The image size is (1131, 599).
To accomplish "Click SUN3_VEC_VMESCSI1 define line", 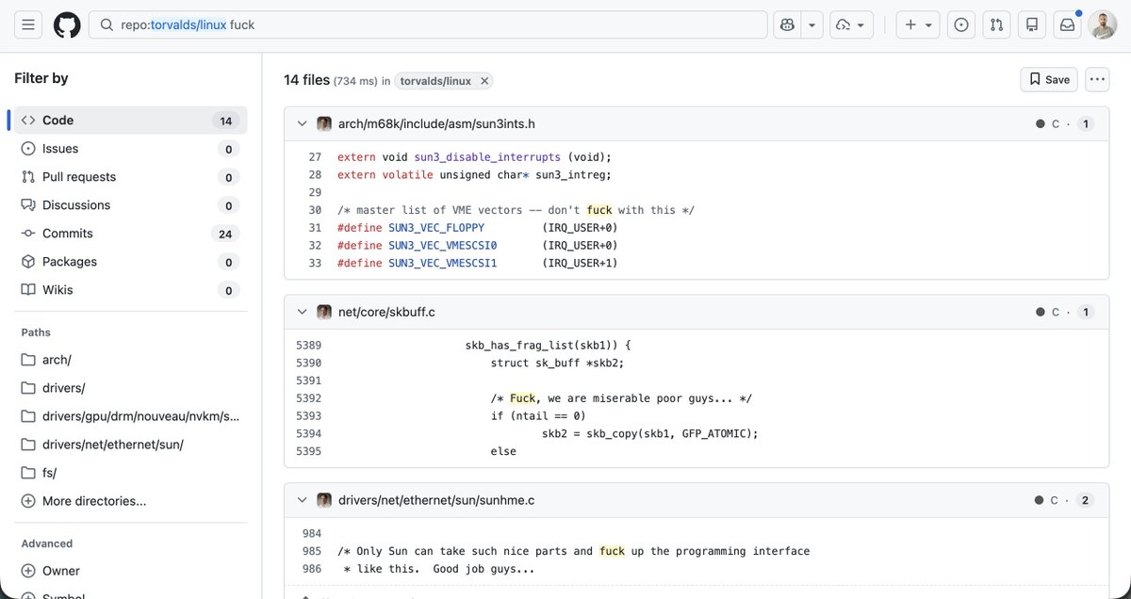I will (478, 263).
